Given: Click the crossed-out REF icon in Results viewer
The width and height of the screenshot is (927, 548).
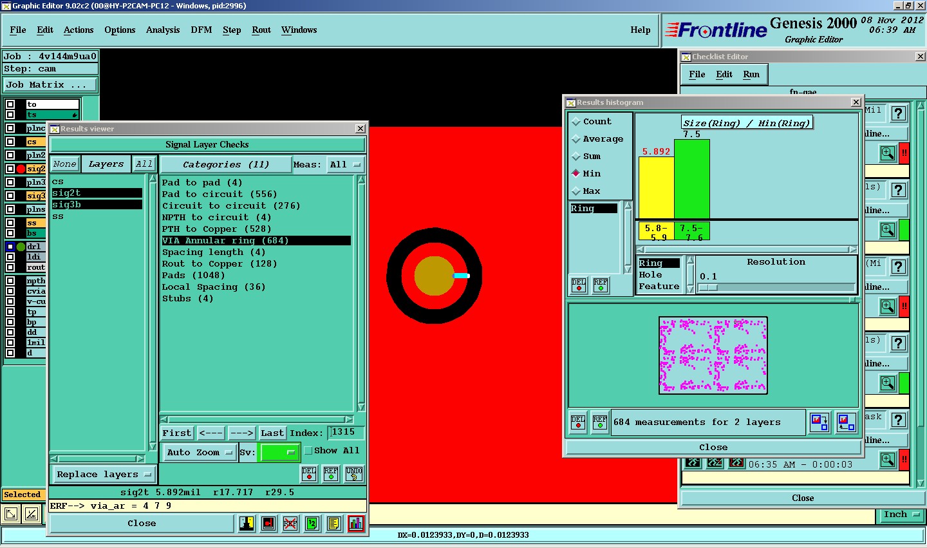Looking at the screenshot, I should [x=290, y=524].
